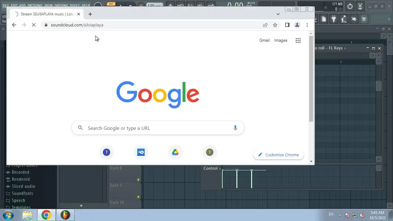Click FL Studio memory usage display
The height and width of the screenshot is (221, 393).
coord(337,4)
